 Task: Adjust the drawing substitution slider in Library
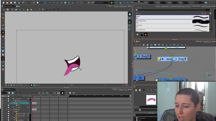(146, 110)
